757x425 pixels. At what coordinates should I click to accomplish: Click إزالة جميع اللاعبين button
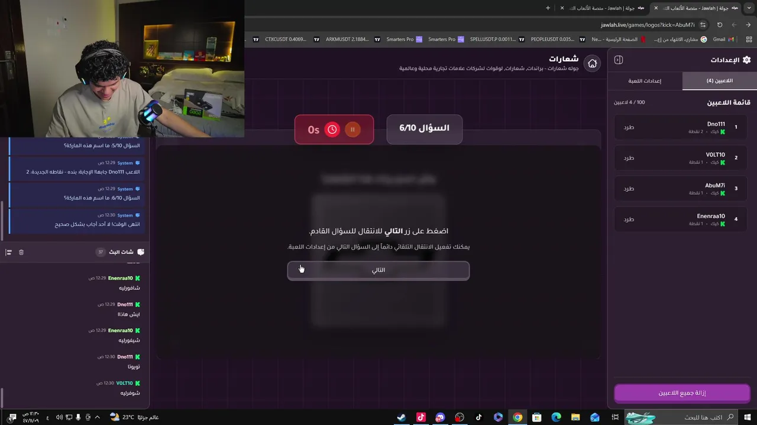point(682,393)
